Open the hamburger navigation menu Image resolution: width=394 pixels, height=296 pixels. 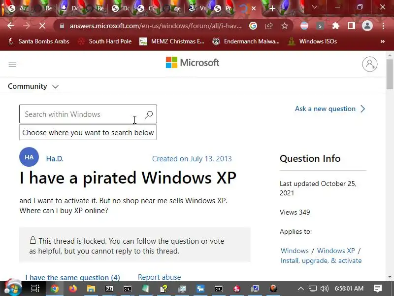point(12,65)
